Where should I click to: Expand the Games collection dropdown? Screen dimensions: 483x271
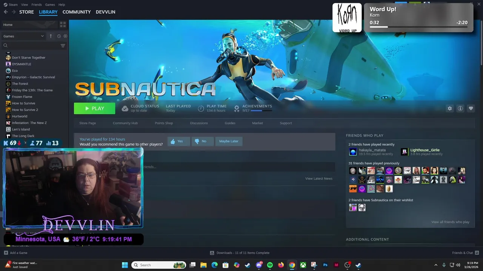coord(23,36)
